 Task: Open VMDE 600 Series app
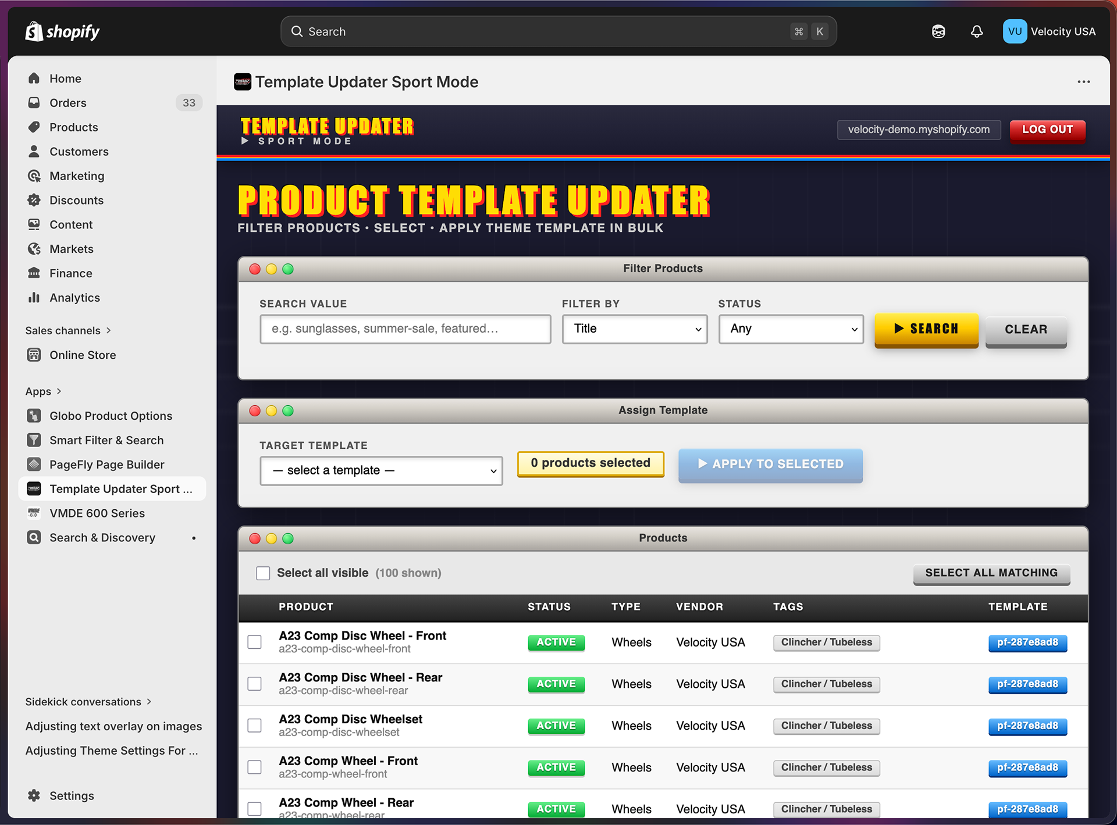(97, 513)
